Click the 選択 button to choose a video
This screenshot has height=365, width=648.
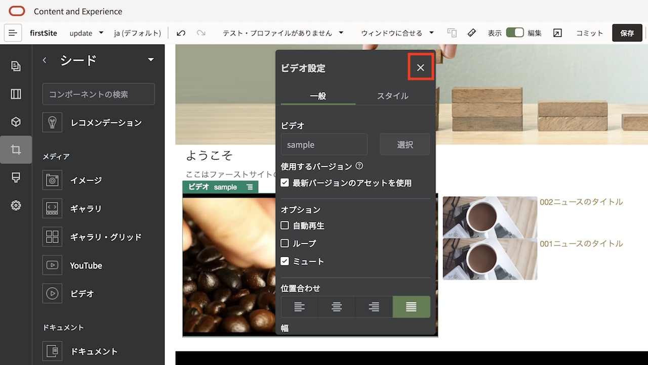(x=404, y=144)
